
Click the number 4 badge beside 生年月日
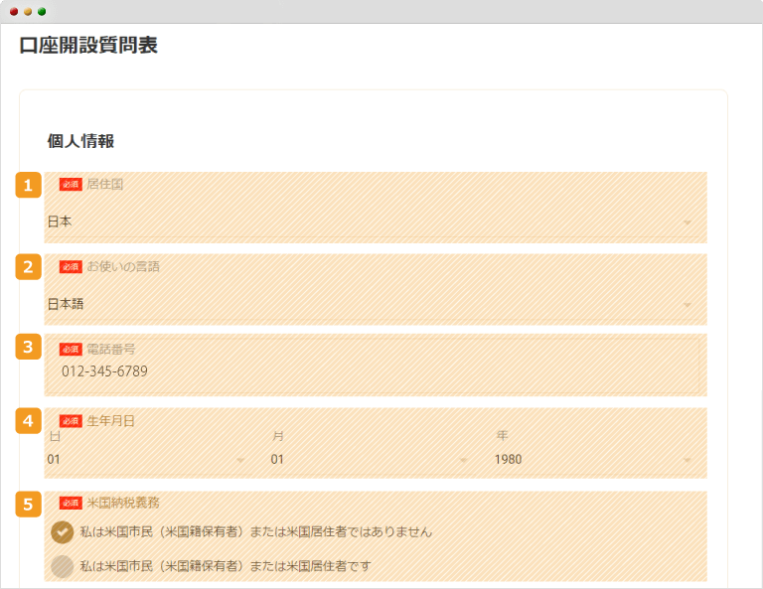pos(28,420)
